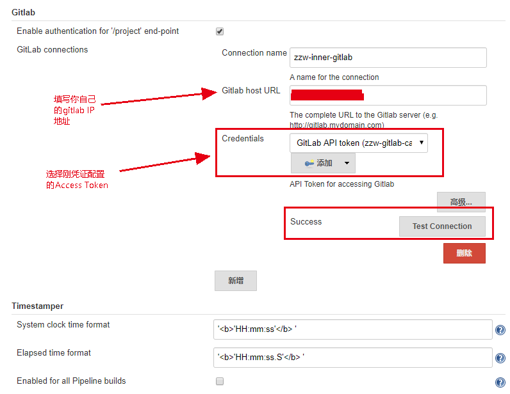Click the 'Gitlab' section heading
This screenshot has height=394, width=510.
coord(24,12)
